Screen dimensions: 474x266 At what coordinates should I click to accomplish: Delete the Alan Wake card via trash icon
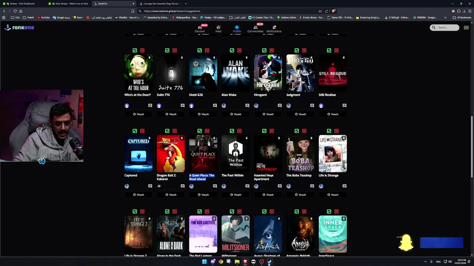246,58
